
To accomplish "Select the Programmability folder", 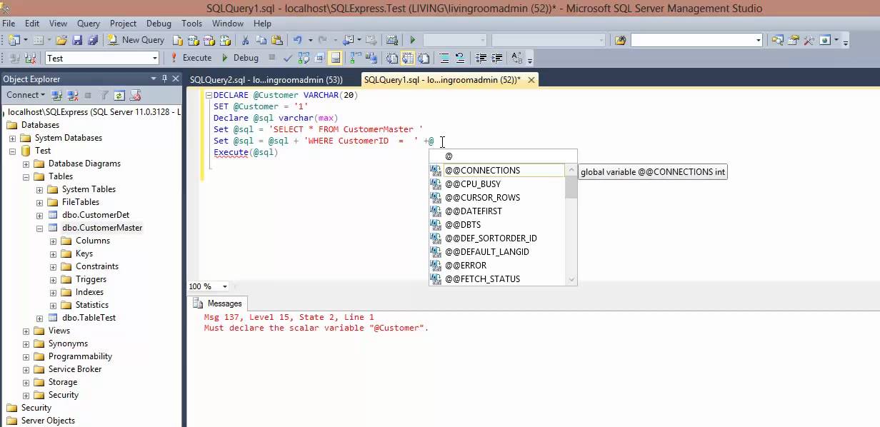I will tap(80, 356).
